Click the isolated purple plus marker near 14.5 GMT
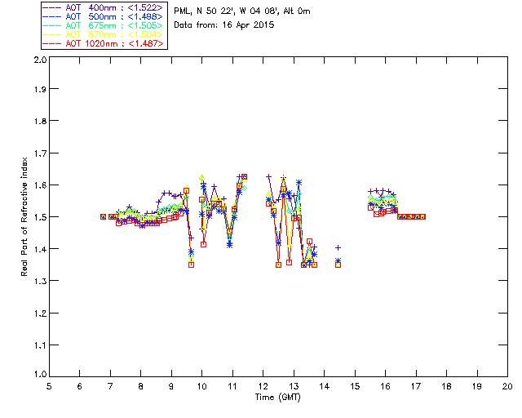 pos(338,247)
